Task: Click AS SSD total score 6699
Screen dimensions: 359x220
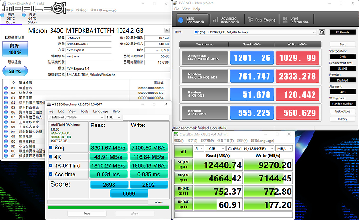Action: point(129,193)
